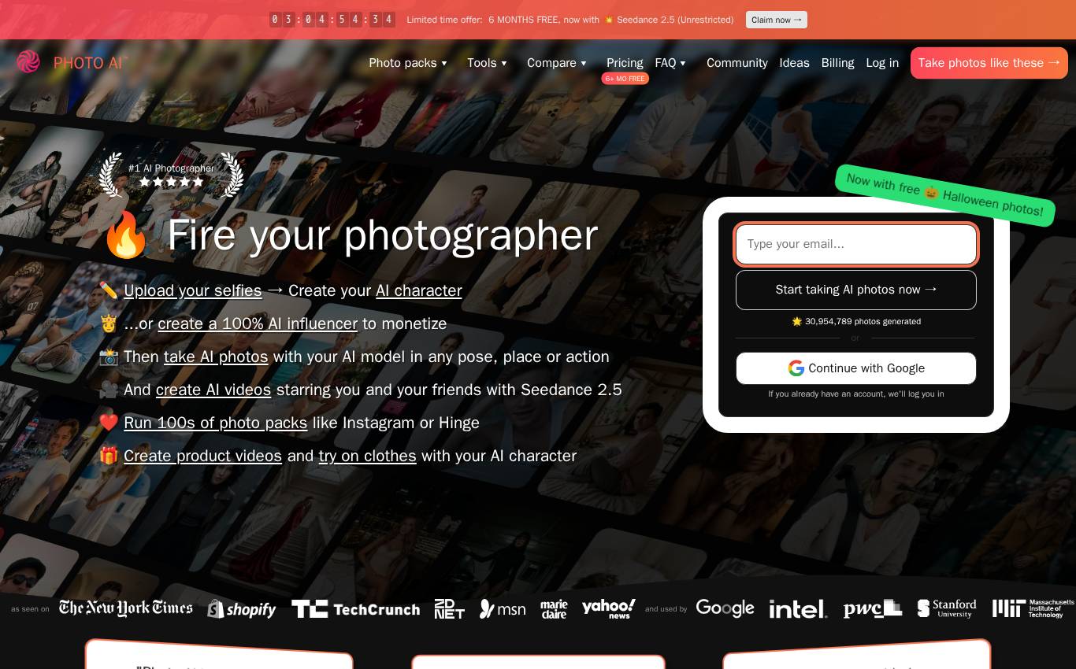Click the try on clothes link
Viewport: 1076px width, 669px height.
click(367, 456)
